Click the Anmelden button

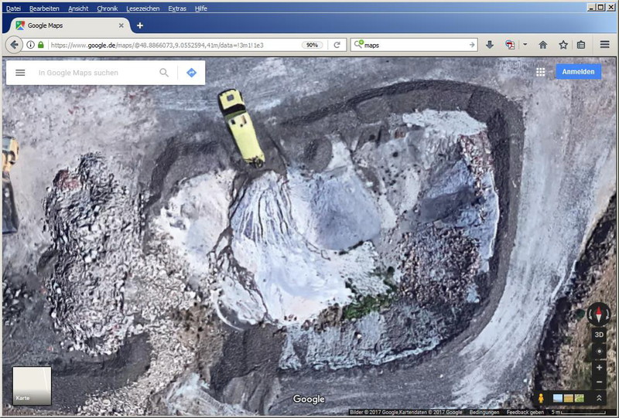tap(578, 72)
